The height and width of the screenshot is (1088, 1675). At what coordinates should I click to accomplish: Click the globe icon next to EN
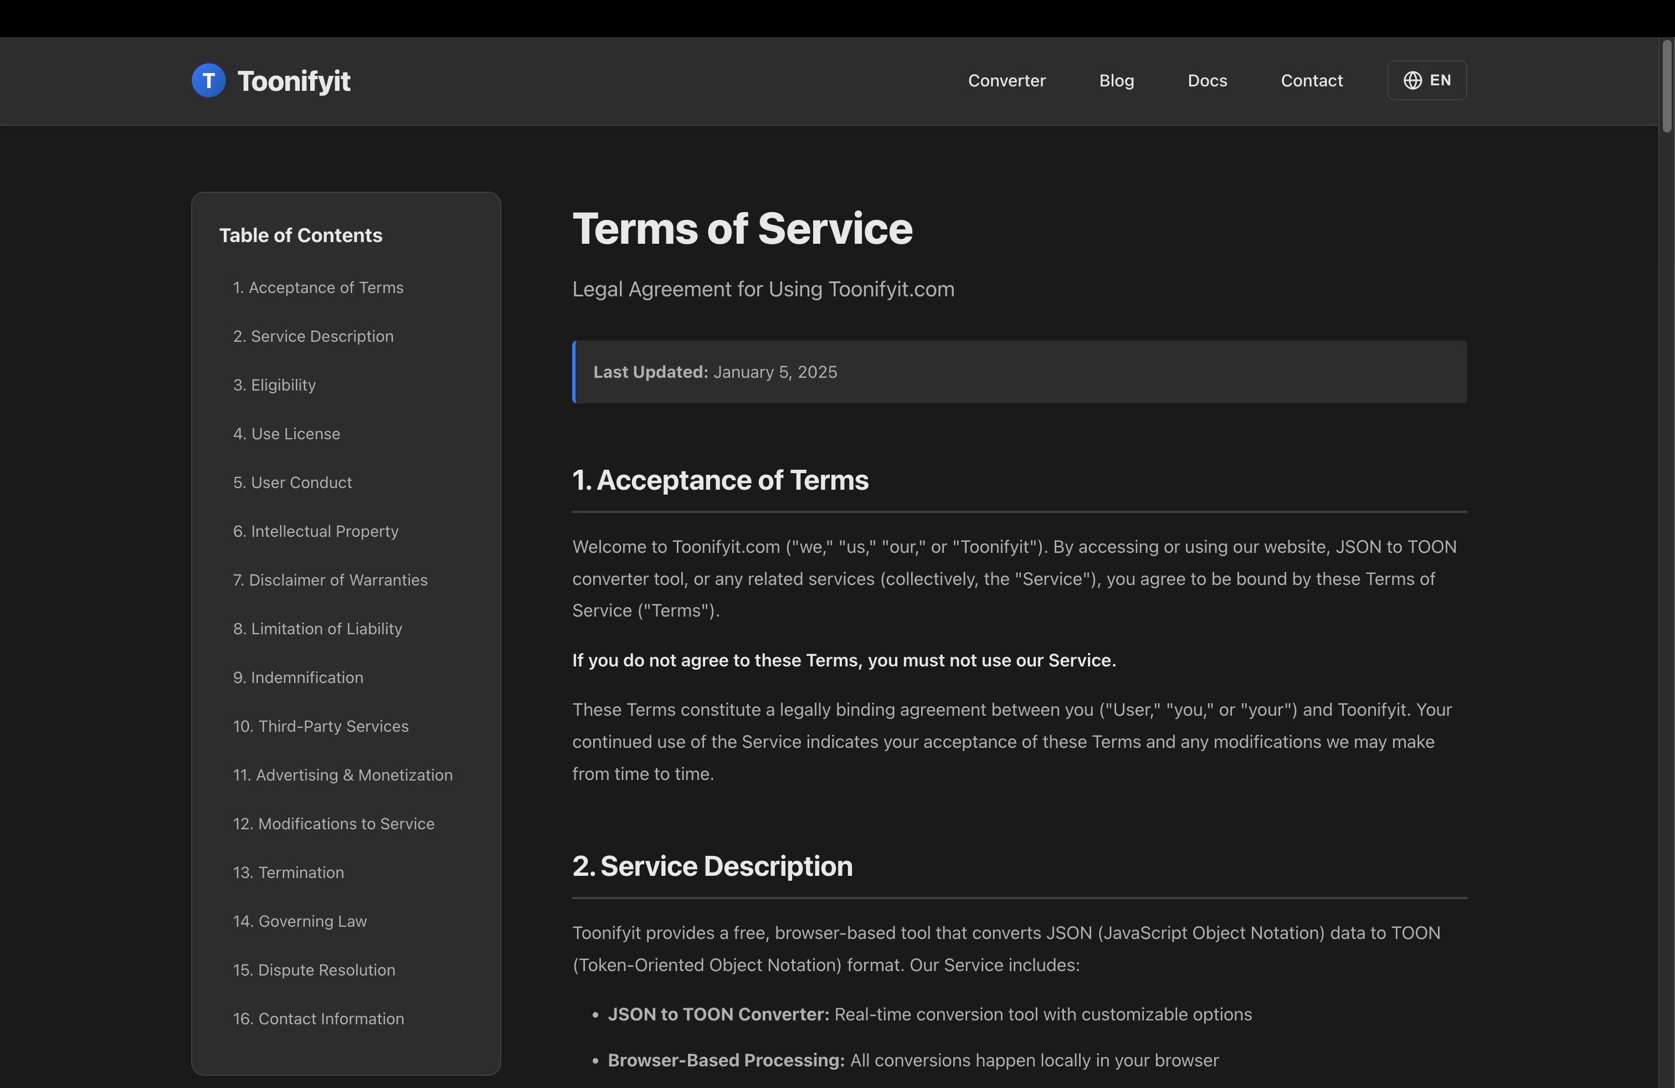(x=1413, y=80)
